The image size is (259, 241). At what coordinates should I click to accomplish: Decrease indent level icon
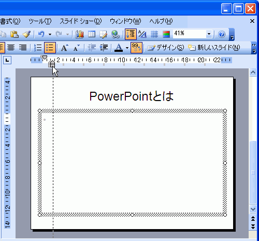coord(92,47)
